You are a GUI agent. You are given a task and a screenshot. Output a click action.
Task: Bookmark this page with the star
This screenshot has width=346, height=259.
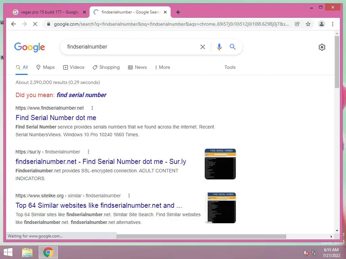tap(308, 24)
